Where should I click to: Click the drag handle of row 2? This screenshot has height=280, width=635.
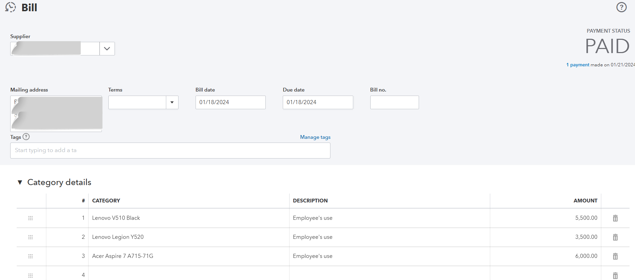click(30, 237)
